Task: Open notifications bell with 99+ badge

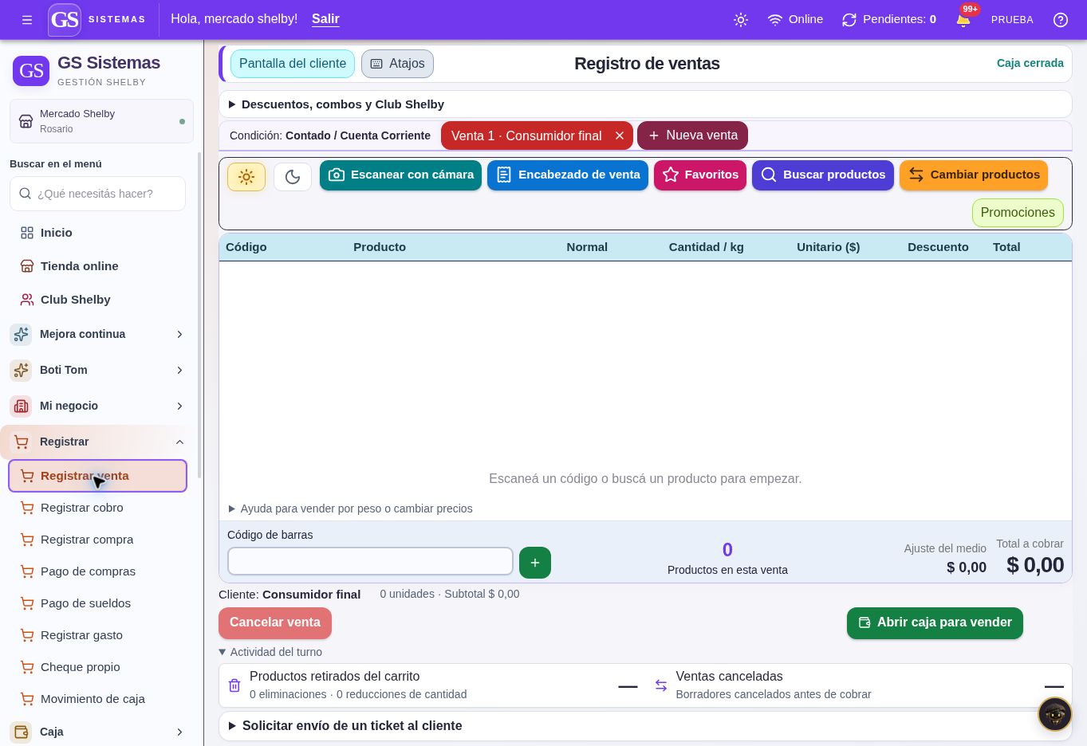Action: (963, 19)
